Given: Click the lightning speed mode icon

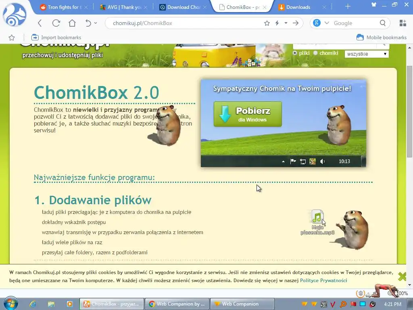Looking at the screenshot, I should pyautogui.click(x=277, y=23).
